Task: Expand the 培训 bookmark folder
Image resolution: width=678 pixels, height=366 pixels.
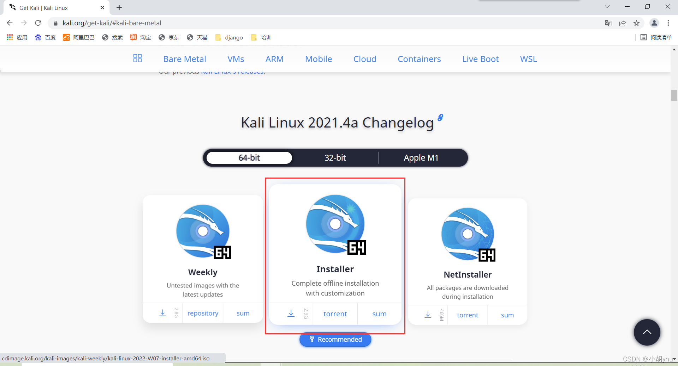Action: 261,37
